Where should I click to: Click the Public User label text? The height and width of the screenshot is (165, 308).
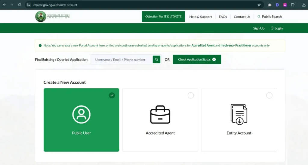(81, 133)
